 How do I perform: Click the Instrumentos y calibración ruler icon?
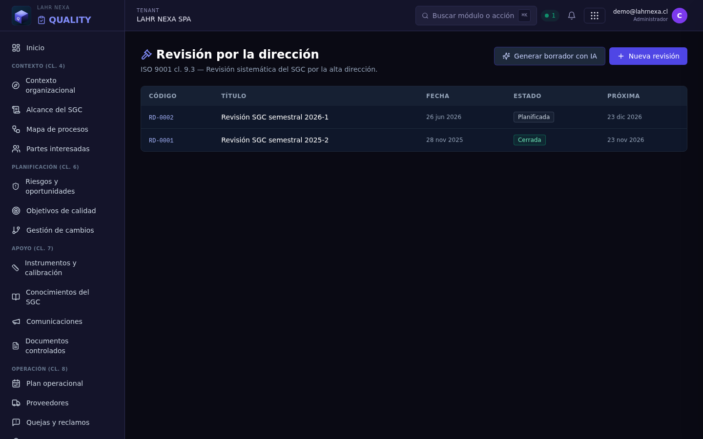16,268
